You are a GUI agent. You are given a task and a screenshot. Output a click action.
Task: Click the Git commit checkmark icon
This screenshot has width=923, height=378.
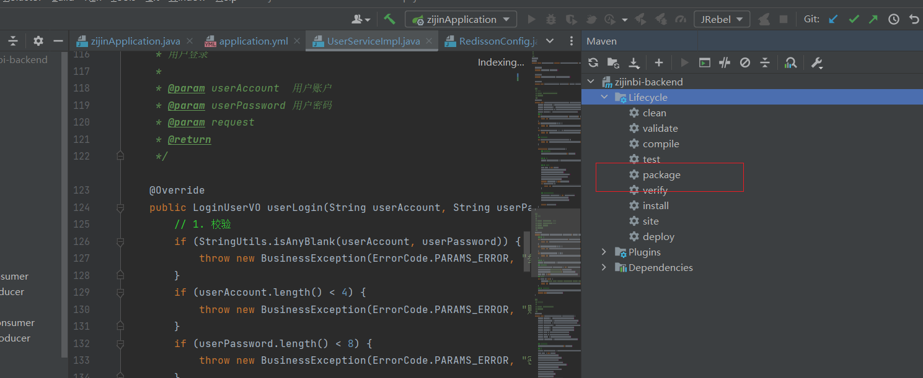[x=854, y=19]
